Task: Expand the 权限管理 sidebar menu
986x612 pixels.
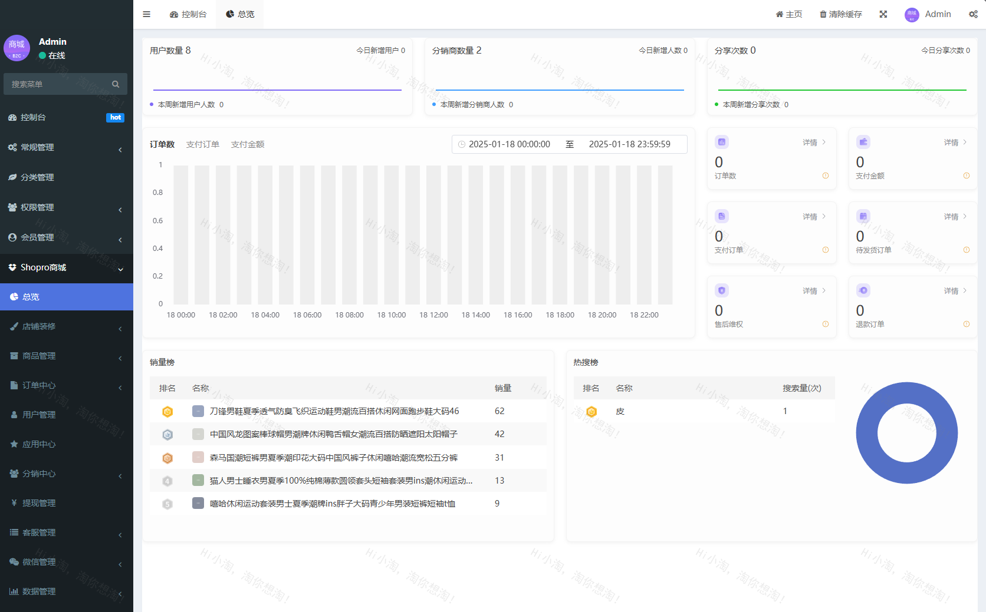Action: pos(67,207)
